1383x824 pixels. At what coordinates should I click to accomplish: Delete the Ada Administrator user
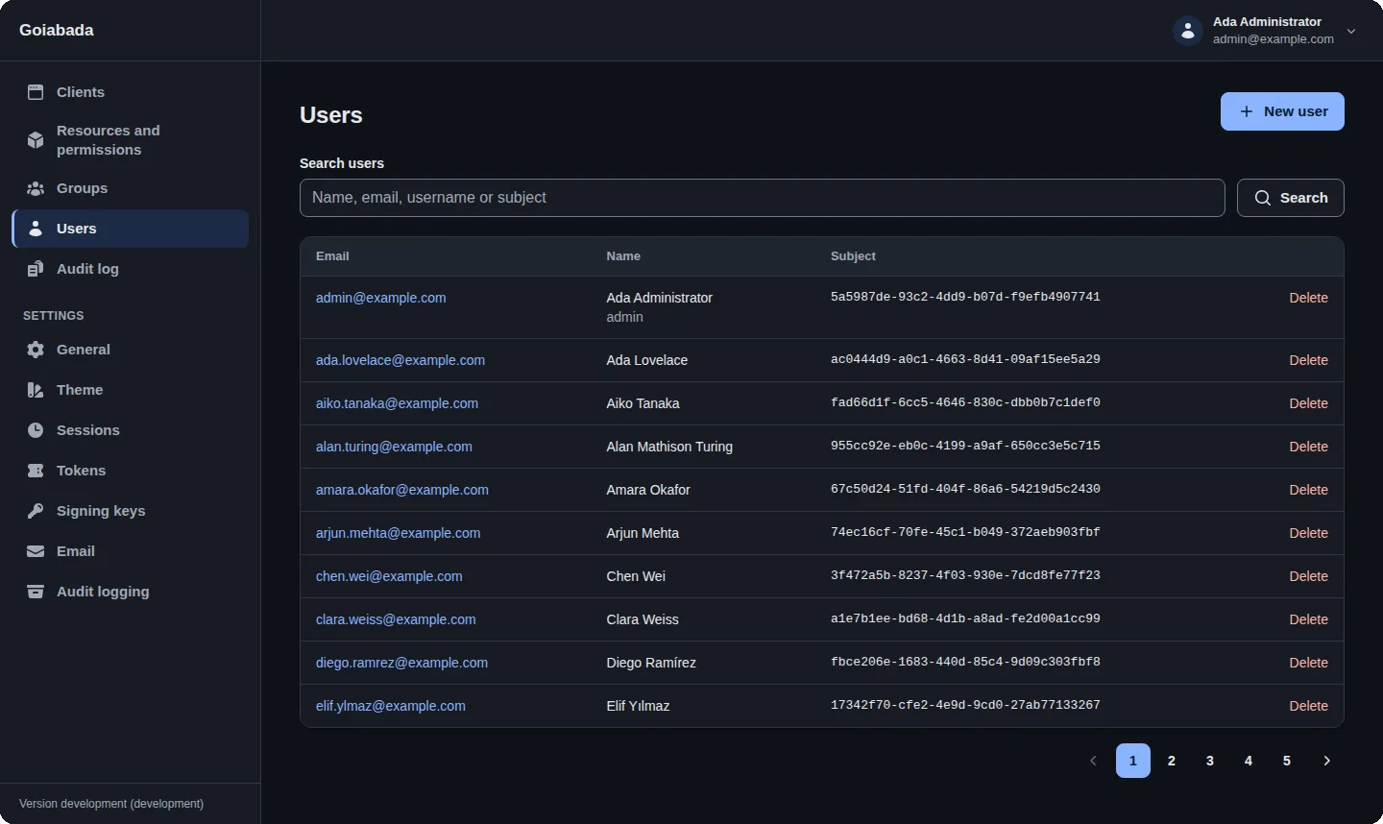(1308, 298)
